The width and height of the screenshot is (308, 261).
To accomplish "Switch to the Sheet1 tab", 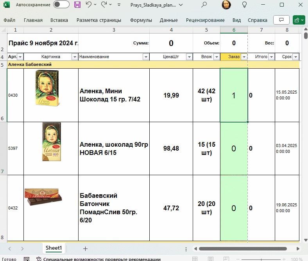I will (x=54, y=248).
